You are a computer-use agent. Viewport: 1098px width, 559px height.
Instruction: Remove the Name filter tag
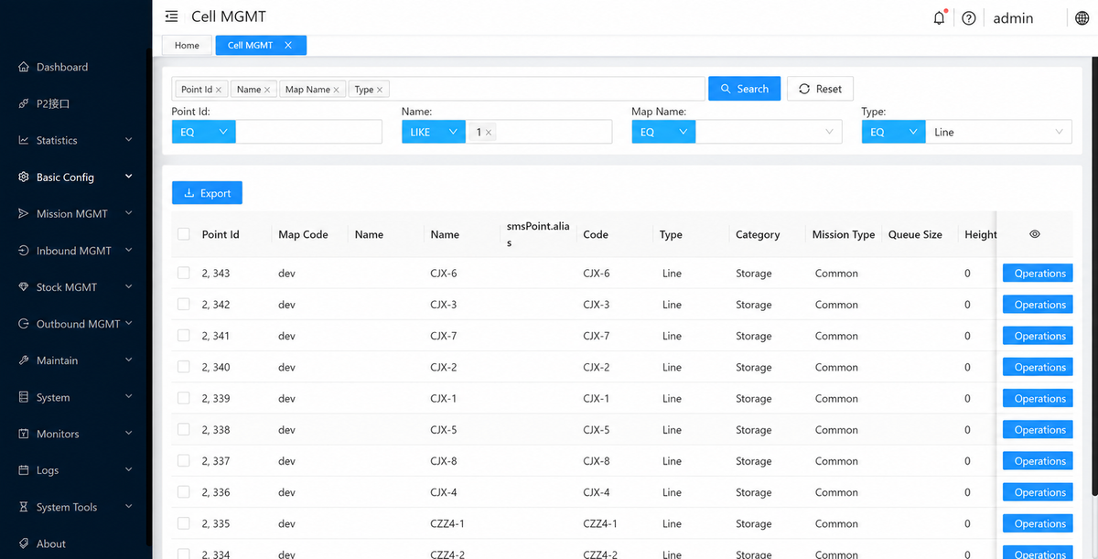click(267, 90)
